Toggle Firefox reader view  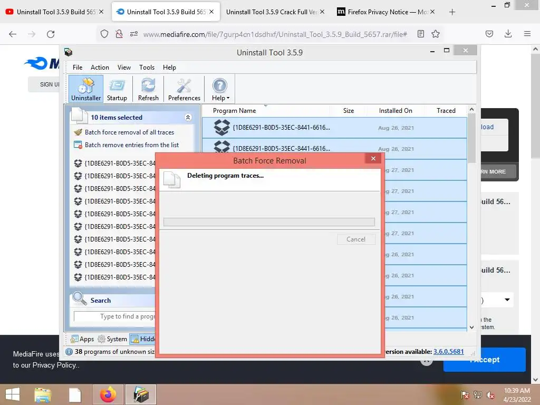tap(420, 34)
